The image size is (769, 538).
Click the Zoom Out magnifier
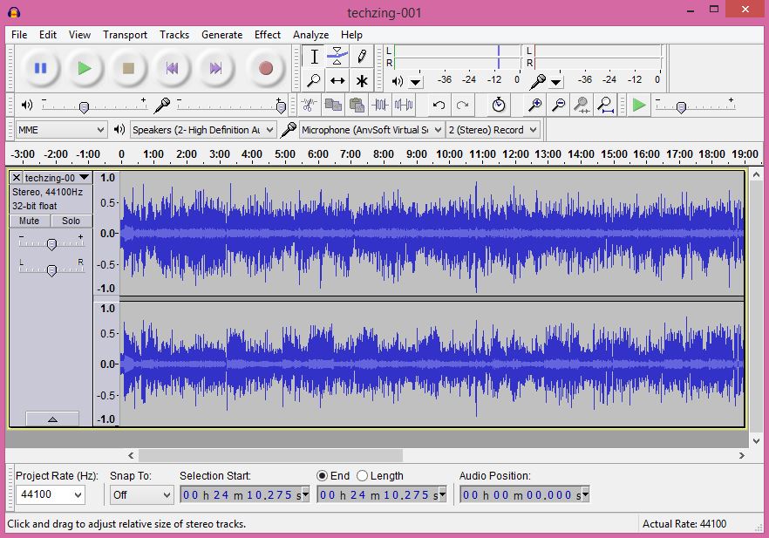click(558, 105)
